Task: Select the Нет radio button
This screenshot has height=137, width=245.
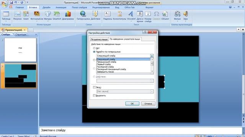Action: [94, 48]
